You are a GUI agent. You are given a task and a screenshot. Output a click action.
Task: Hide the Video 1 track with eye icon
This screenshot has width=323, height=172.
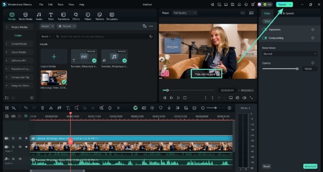point(26,147)
